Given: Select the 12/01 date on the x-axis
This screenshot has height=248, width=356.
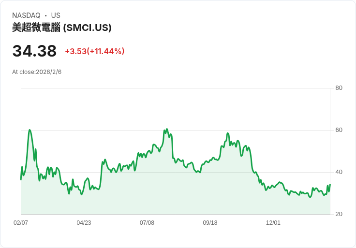Looking at the screenshot, I should coord(273,223).
